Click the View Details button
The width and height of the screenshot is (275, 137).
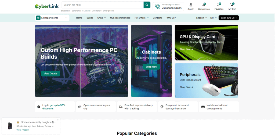click(50, 73)
